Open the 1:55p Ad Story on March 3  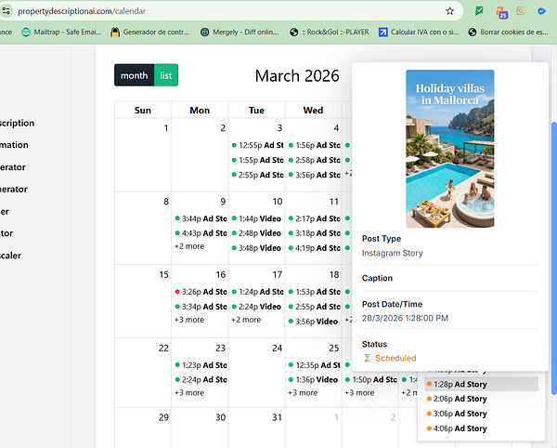pos(257,160)
